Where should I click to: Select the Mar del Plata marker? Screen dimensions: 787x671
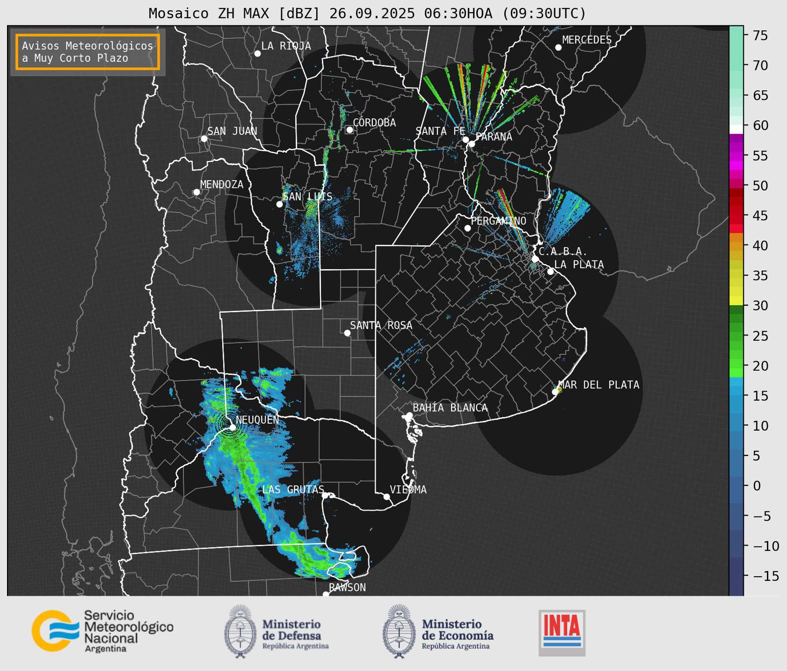[555, 392]
